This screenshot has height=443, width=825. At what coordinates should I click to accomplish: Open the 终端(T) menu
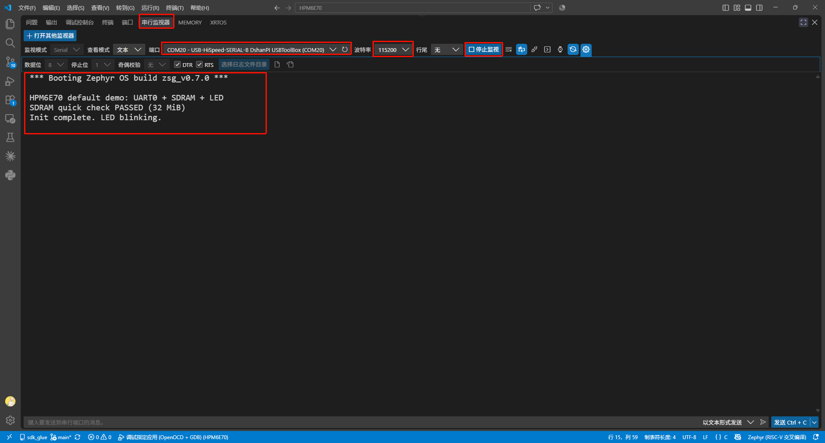[x=175, y=8]
